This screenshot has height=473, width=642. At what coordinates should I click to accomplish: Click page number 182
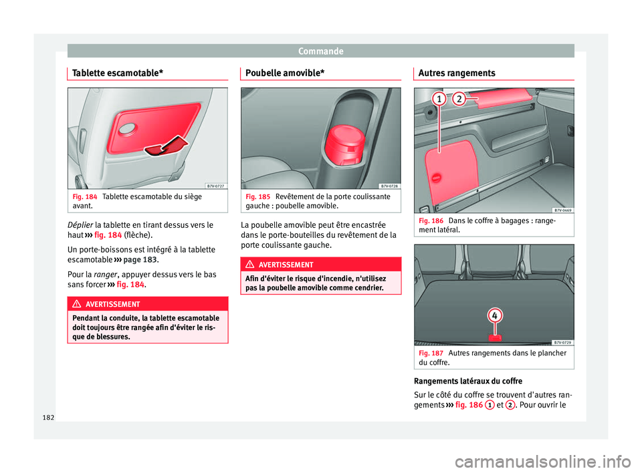[48, 418]
